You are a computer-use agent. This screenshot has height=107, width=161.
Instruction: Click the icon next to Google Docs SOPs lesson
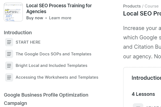click(x=9, y=54)
